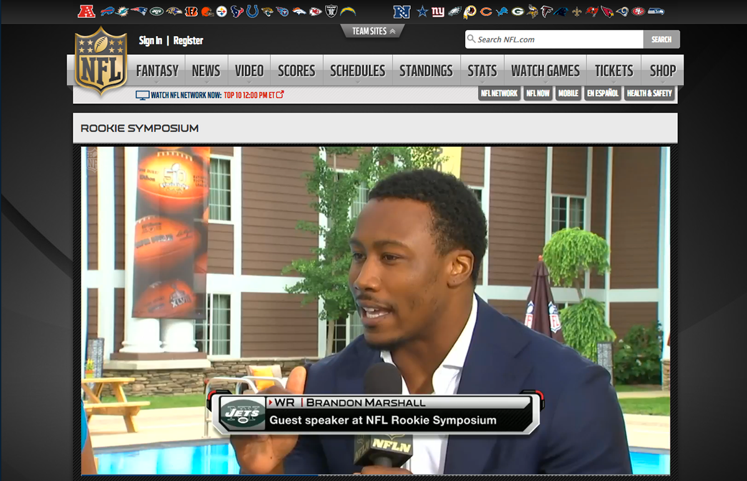Select the Buffalo Bills team logo
This screenshot has width=747, height=481.
[x=108, y=11]
